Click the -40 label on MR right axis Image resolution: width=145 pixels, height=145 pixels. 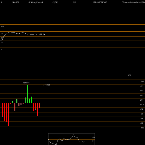[x=142, y=114]
